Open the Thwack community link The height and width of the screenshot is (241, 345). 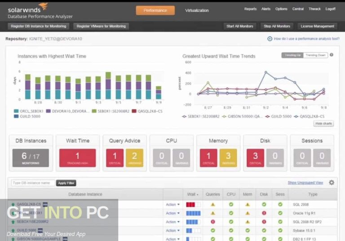pyautogui.click(x=314, y=9)
